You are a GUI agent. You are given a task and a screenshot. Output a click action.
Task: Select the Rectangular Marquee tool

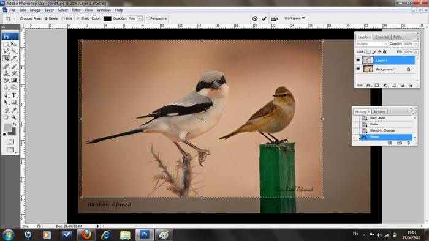point(6,45)
